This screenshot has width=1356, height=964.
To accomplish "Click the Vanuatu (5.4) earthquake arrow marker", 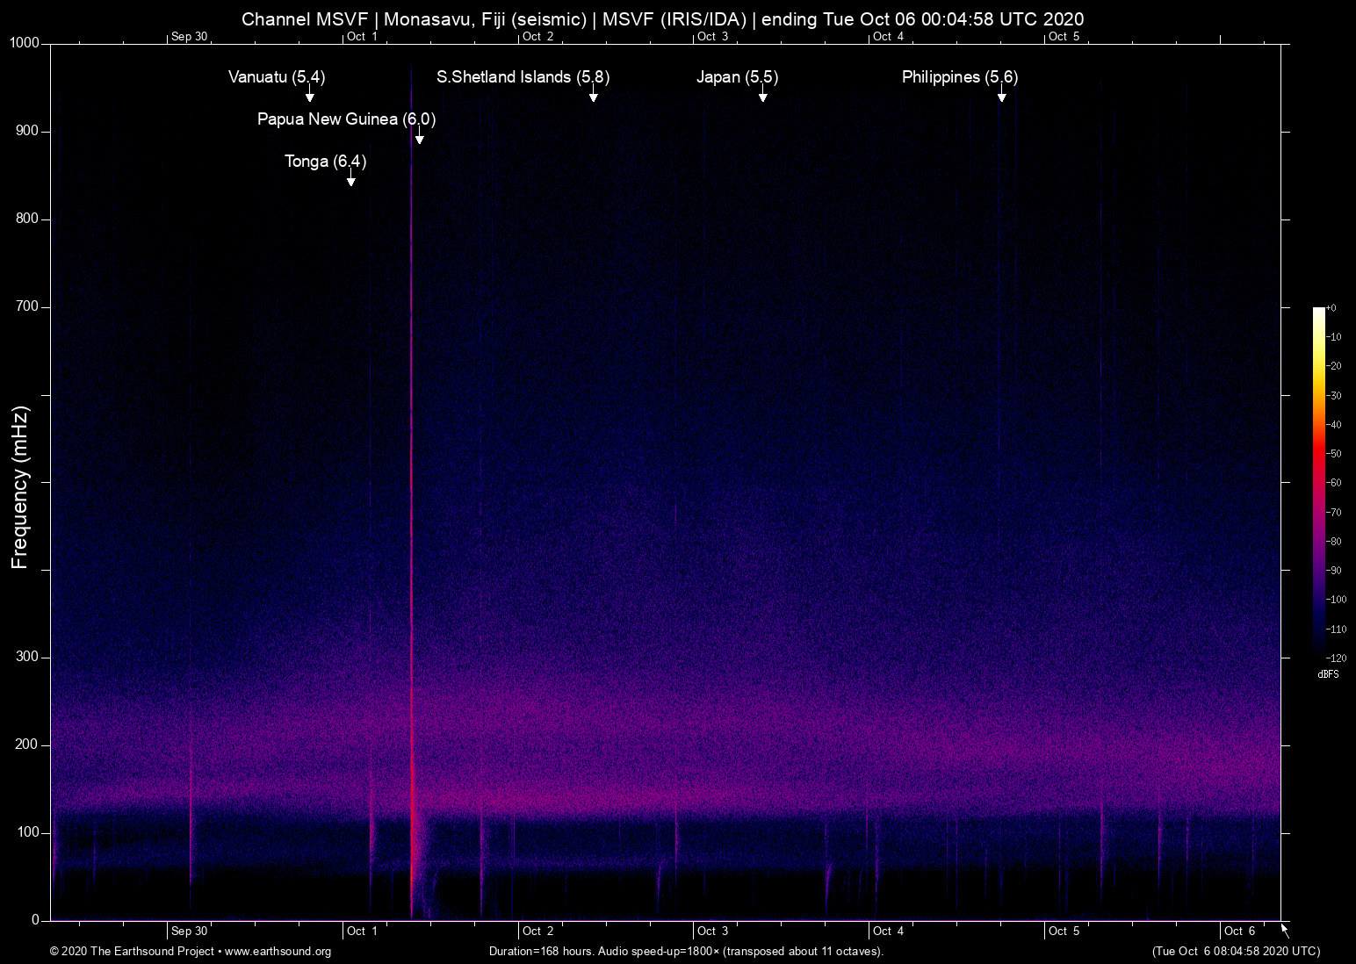I will tap(308, 95).
